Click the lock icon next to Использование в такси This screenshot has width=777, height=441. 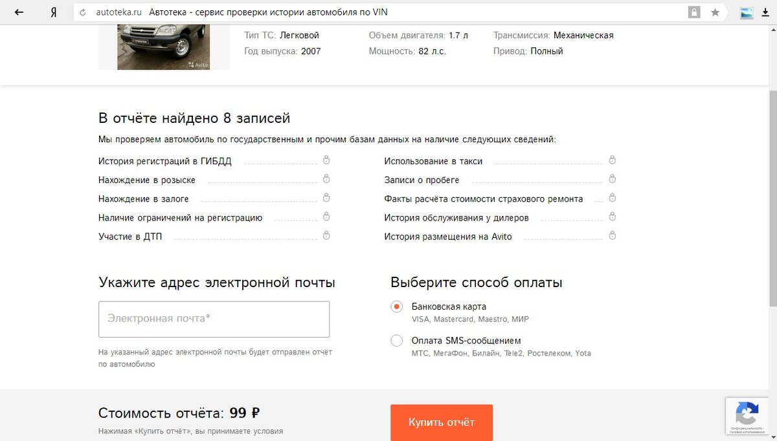tap(612, 160)
